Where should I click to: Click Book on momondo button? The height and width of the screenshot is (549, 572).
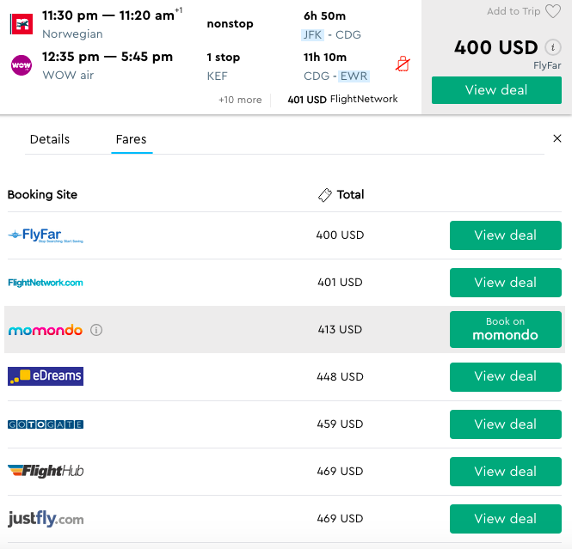505,329
